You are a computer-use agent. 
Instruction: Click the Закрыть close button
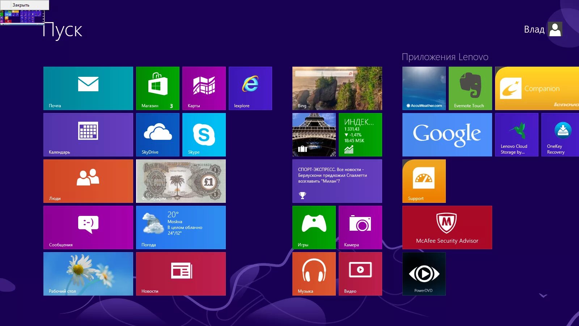(25, 5)
